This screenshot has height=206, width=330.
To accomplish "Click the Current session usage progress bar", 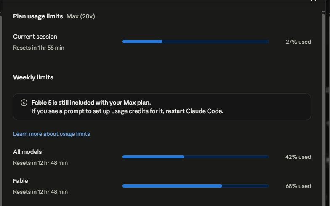I will pyautogui.click(x=195, y=42).
